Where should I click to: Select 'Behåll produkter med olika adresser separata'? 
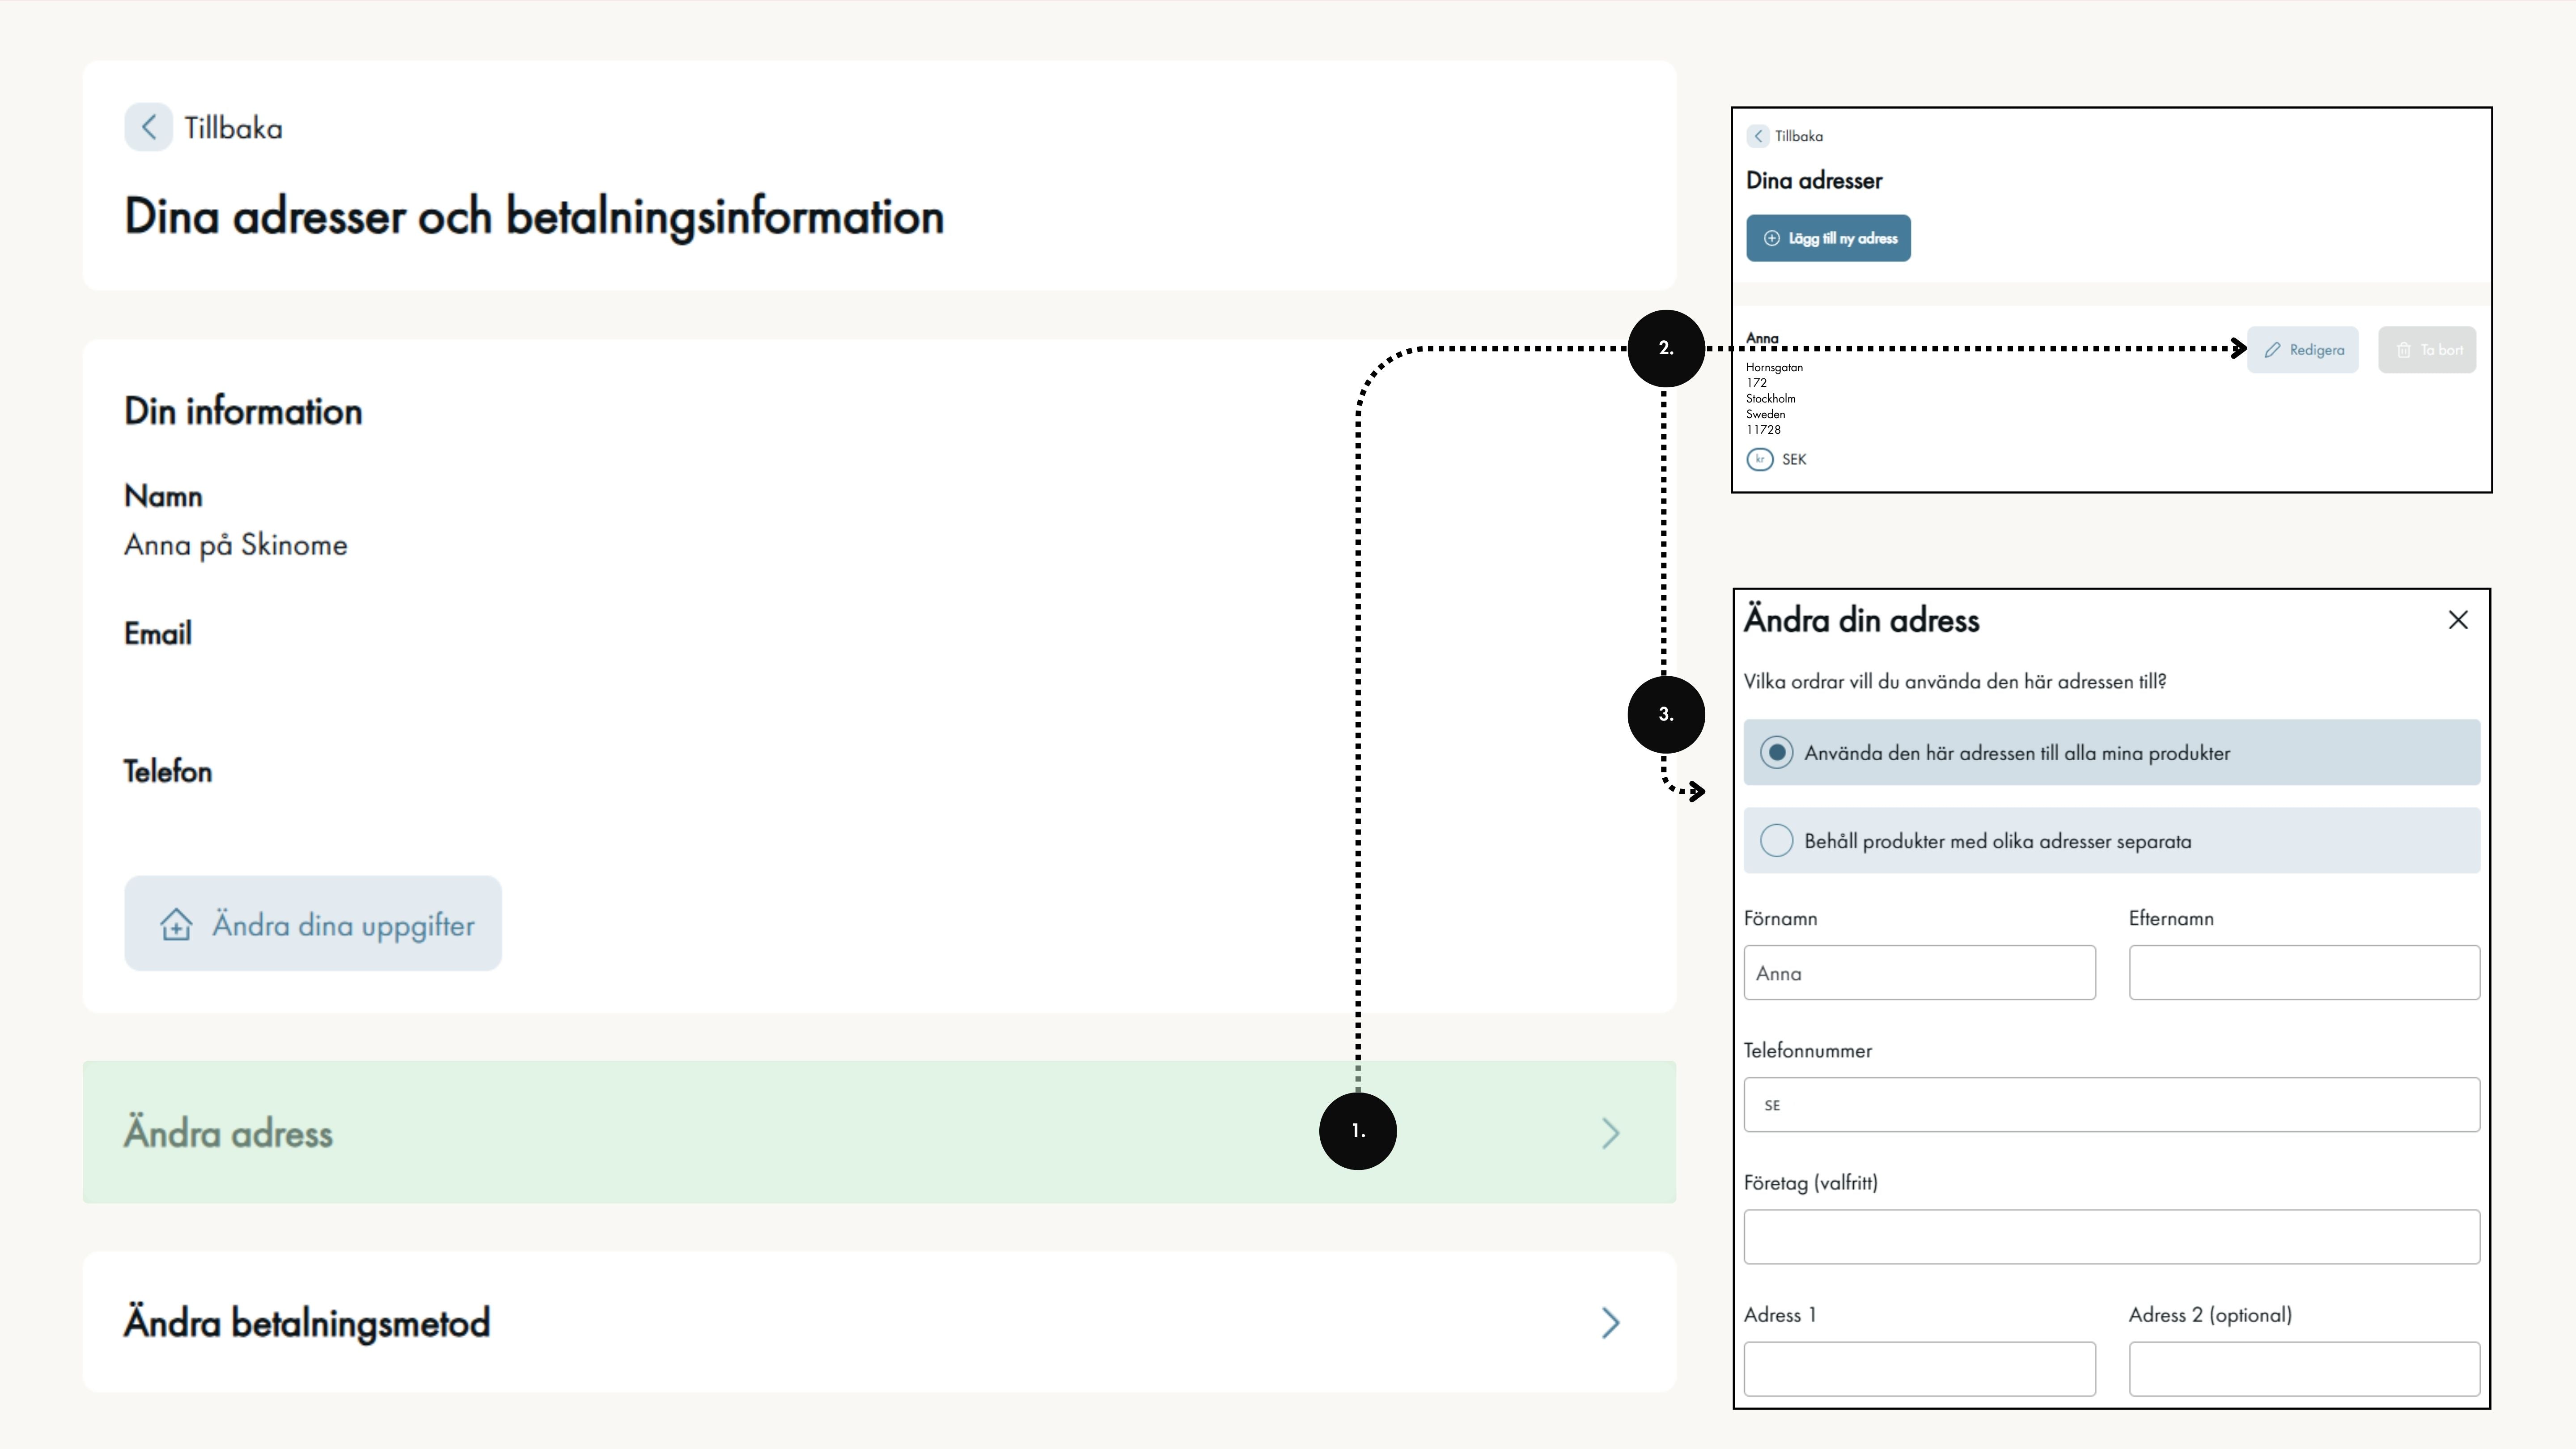click(1777, 840)
